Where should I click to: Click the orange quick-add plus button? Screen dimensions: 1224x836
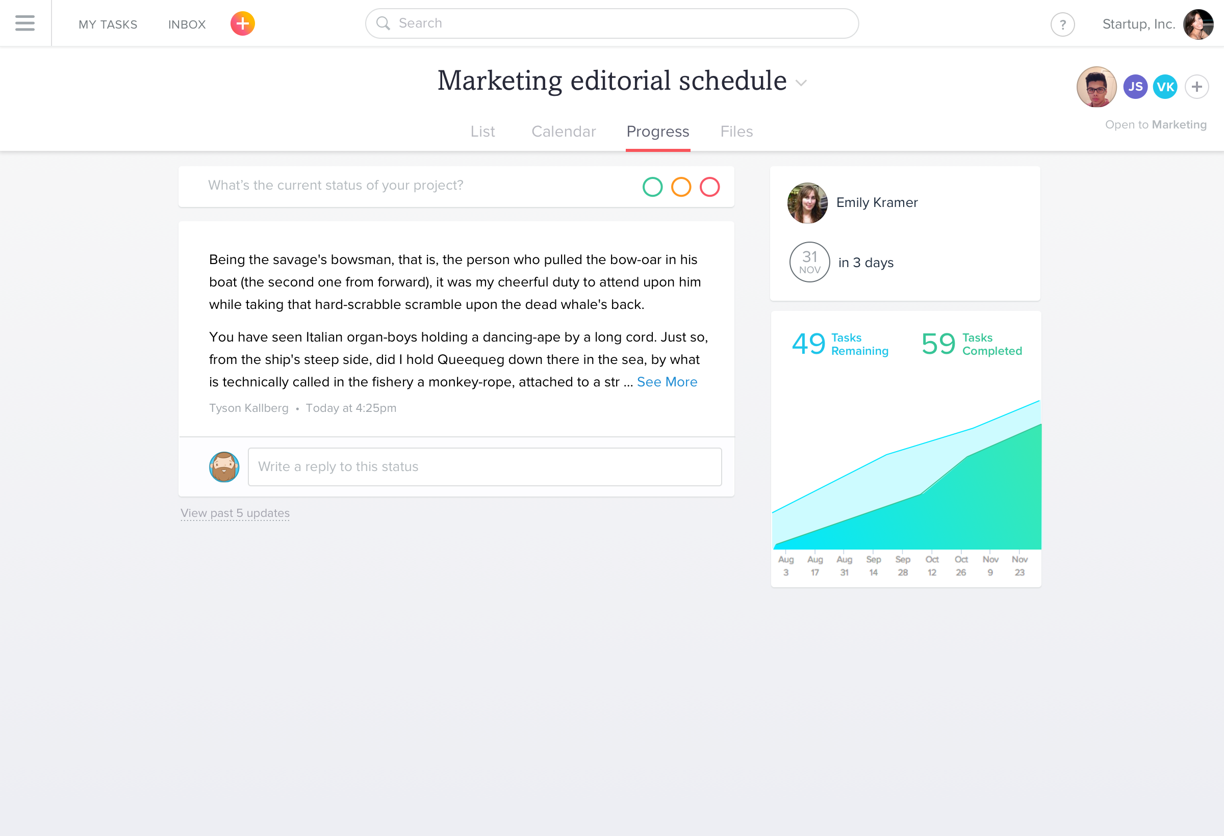pyautogui.click(x=242, y=23)
